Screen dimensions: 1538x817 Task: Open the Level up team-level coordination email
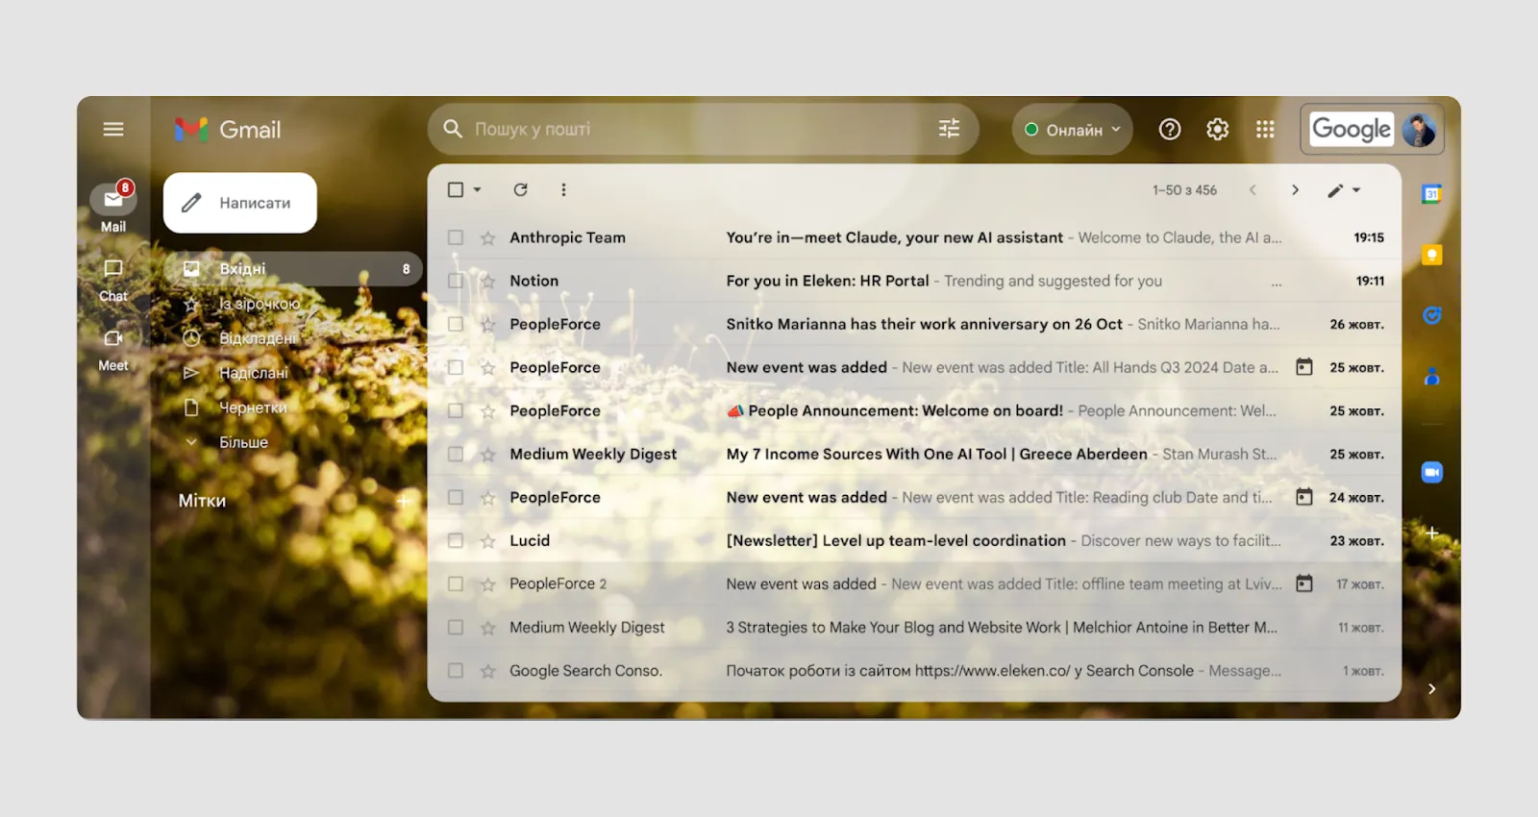click(914, 540)
